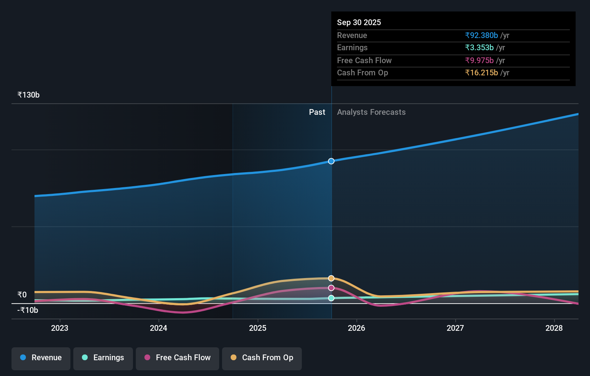Click the Earnings value in the tooltip
The width and height of the screenshot is (590, 376).
click(480, 48)
